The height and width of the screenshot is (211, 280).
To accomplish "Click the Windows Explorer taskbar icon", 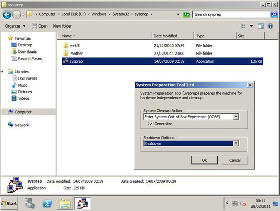I will click(x=65, y=203).
